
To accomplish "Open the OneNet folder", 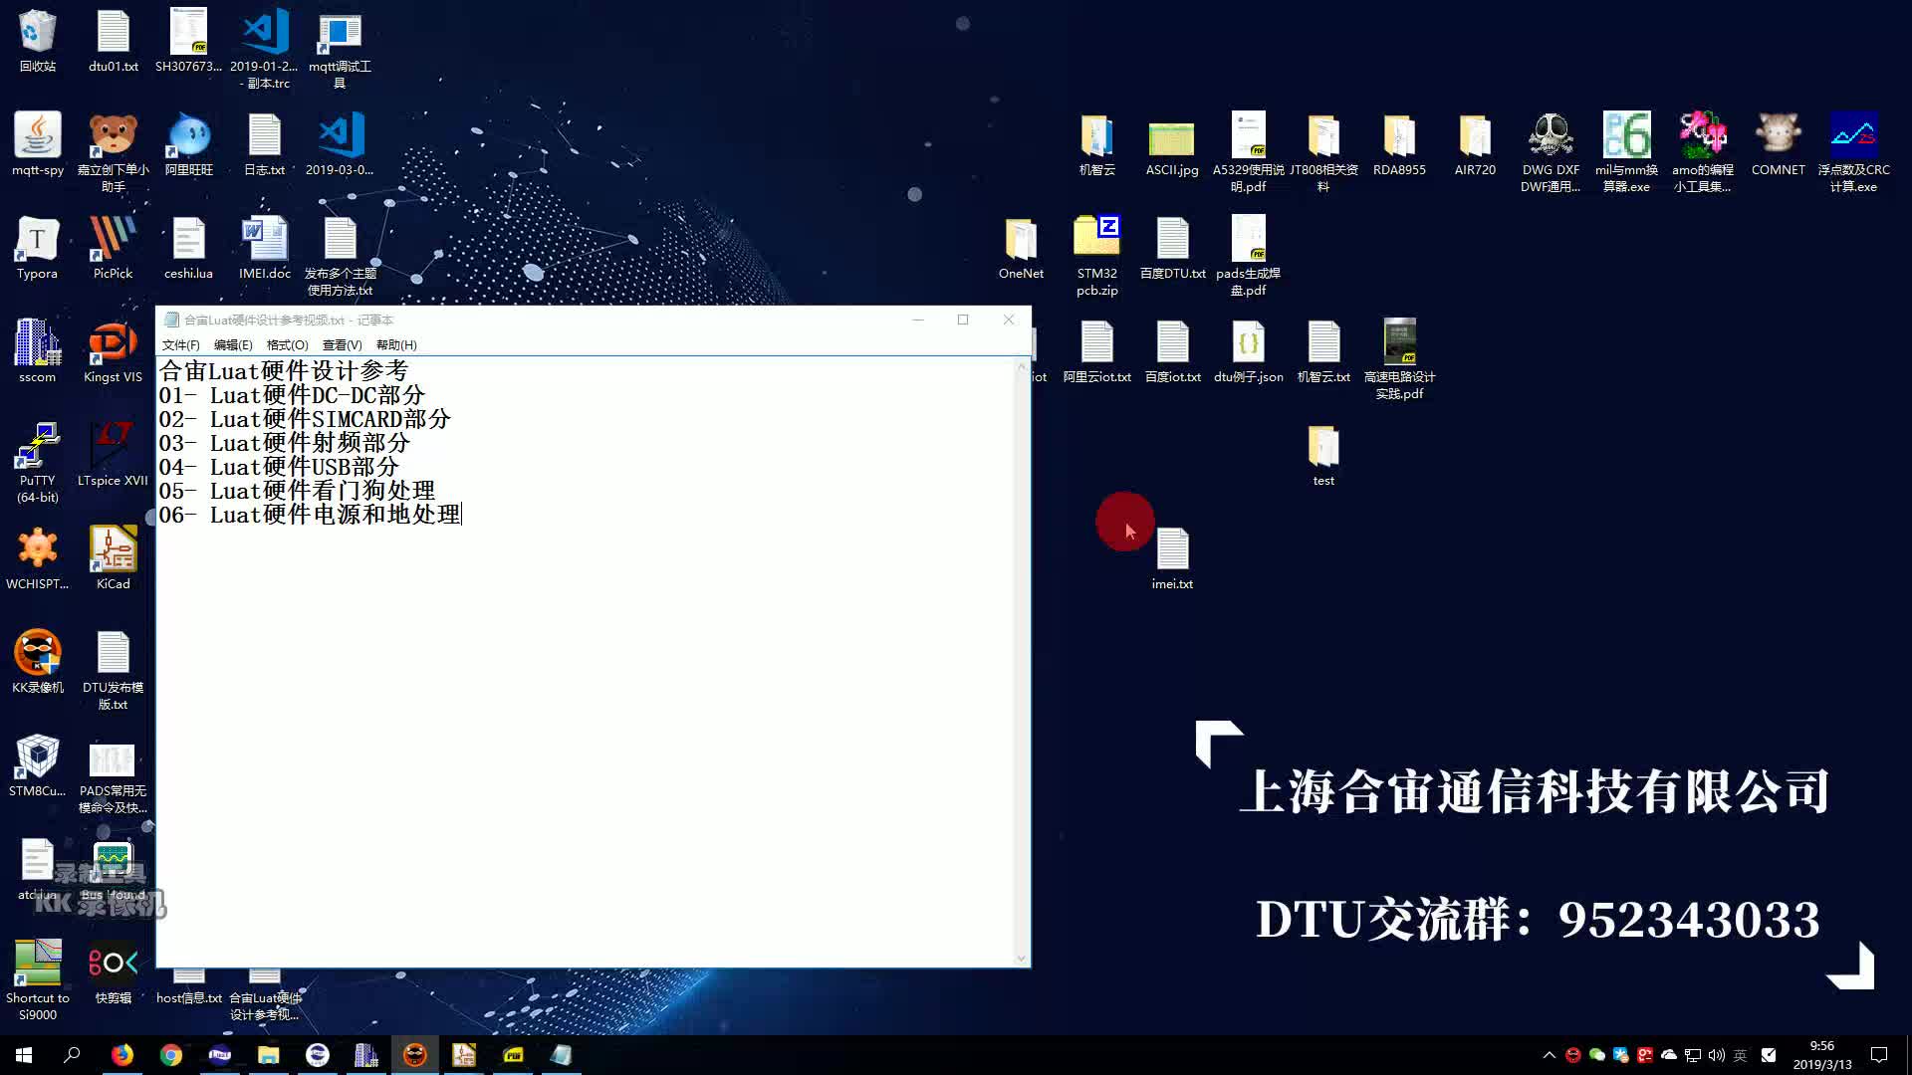I will (x=1021, y=248).
